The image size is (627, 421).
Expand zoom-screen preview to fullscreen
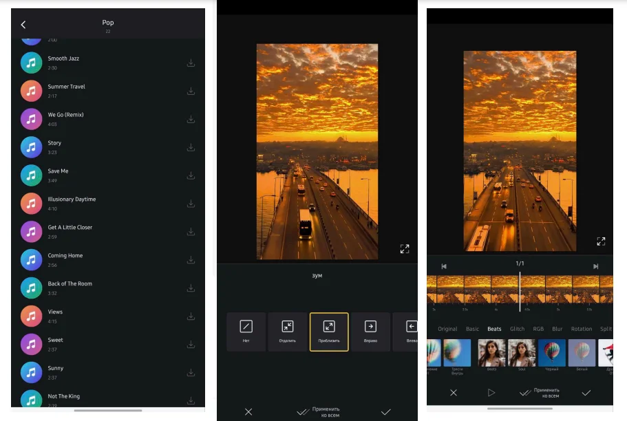[x=405, y=249]
